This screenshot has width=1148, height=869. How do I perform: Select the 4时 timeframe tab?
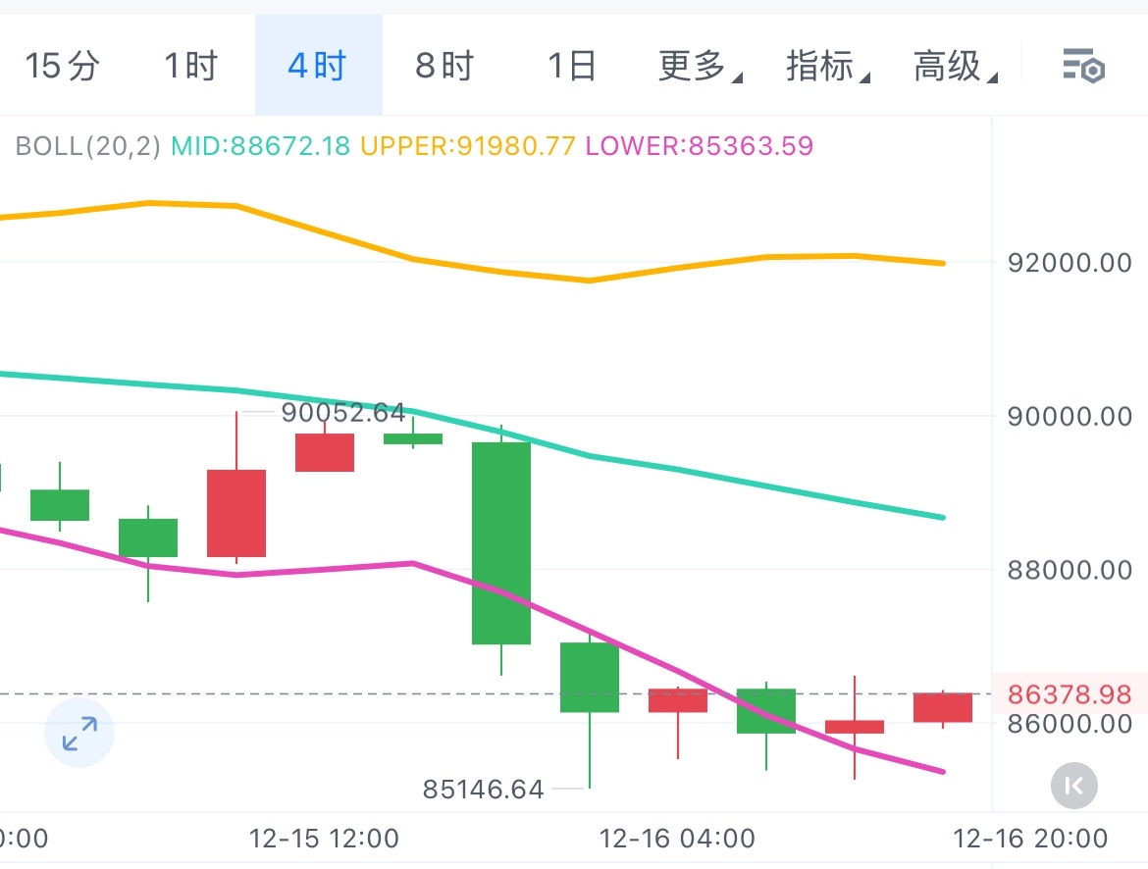point(318,67)
